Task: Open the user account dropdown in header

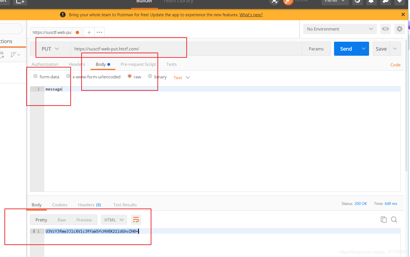Action: point(335,2)
